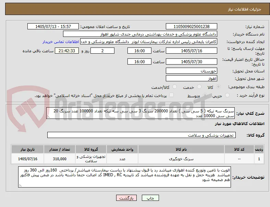Click section heading اطلاعات کالاهای مورد نیاز
Image resolution: width=270 pixels, height=207 pixels.
coord(240,124)
